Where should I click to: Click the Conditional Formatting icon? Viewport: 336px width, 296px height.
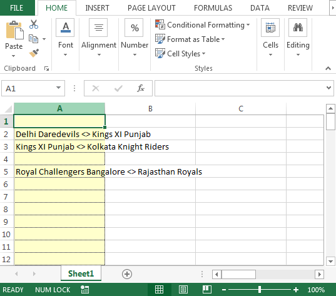pos(160,24)
